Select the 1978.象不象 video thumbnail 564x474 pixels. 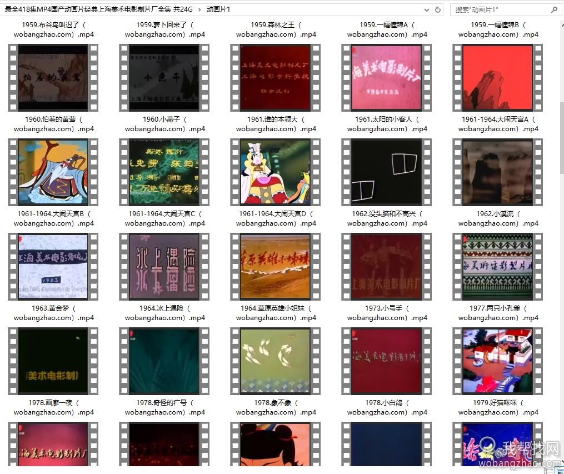276,361
